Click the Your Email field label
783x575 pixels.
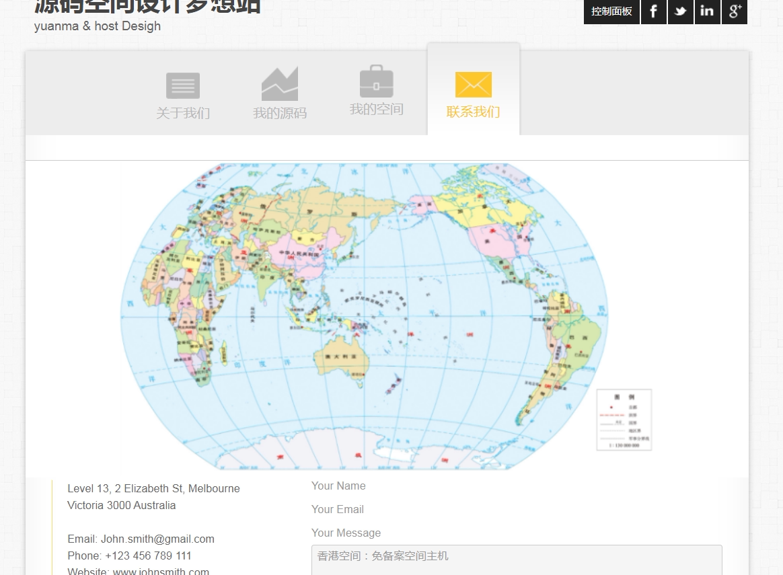(338, 509)
